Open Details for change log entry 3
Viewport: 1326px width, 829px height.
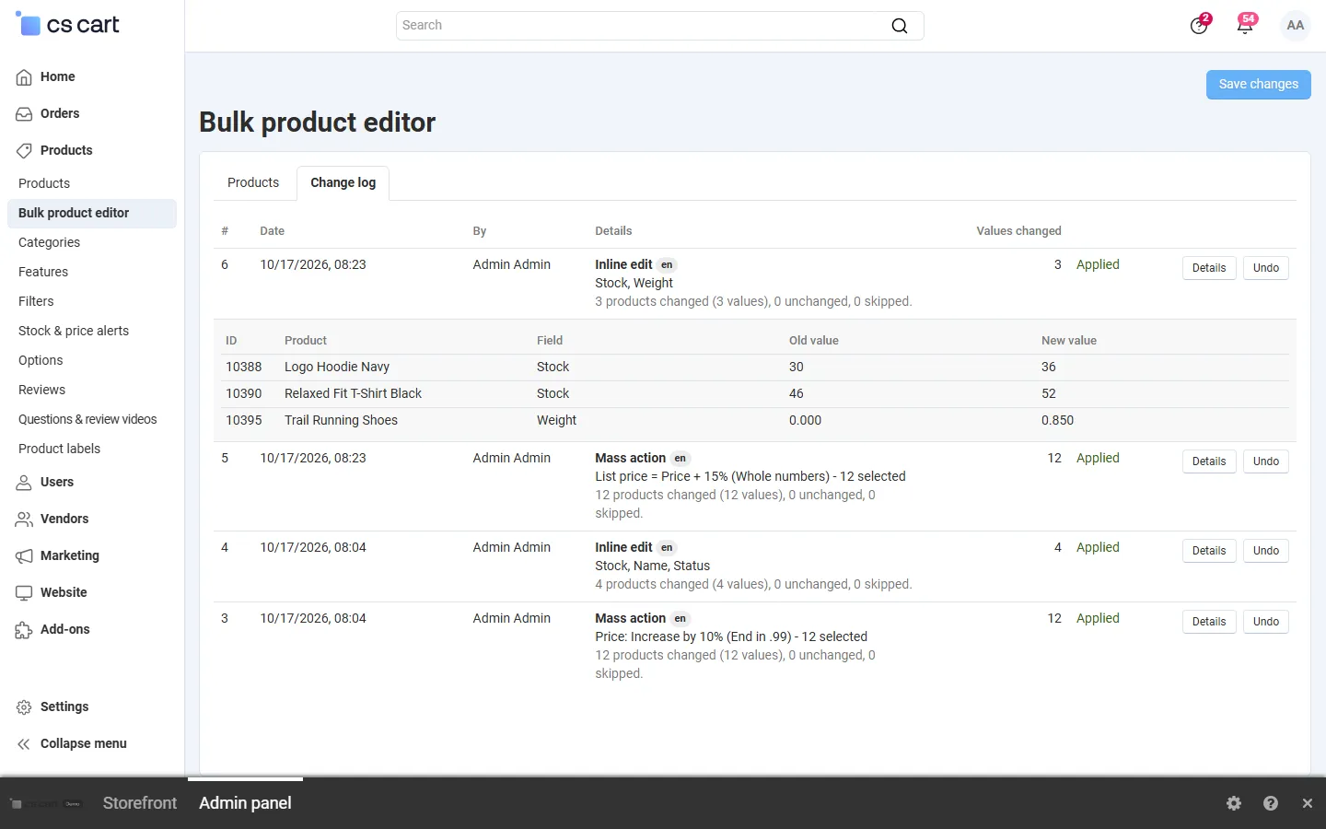(x=1208, y=622)
